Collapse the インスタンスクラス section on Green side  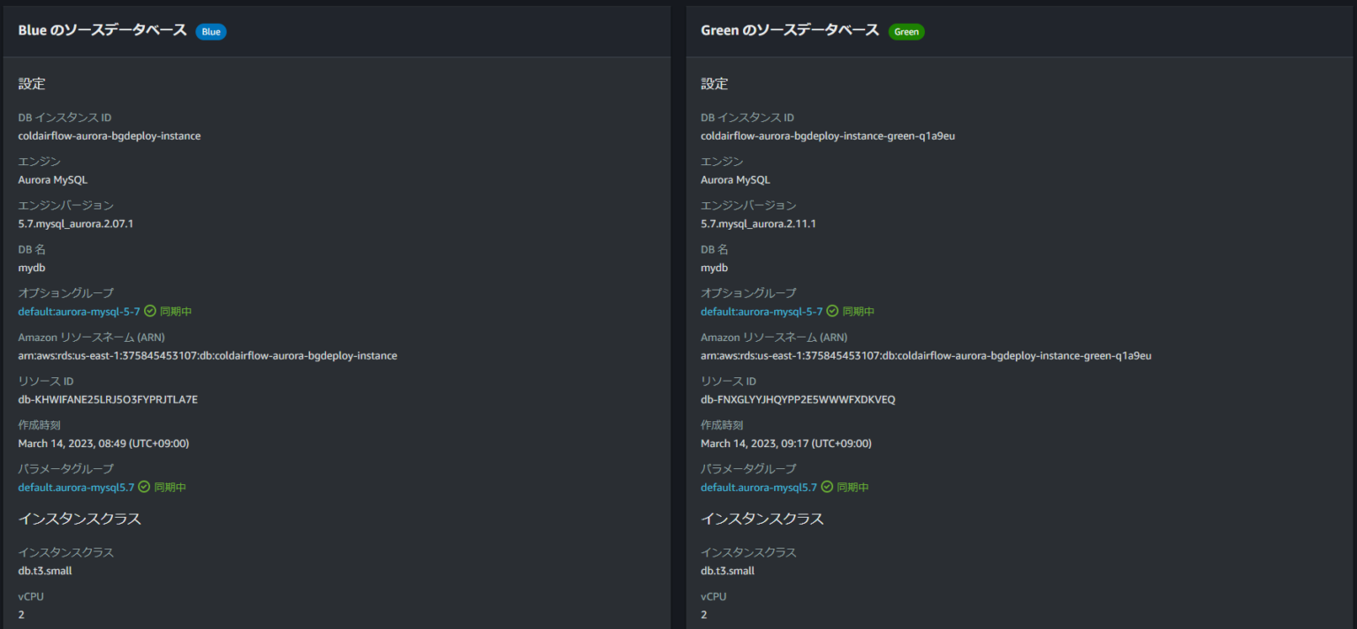[763, 519]
